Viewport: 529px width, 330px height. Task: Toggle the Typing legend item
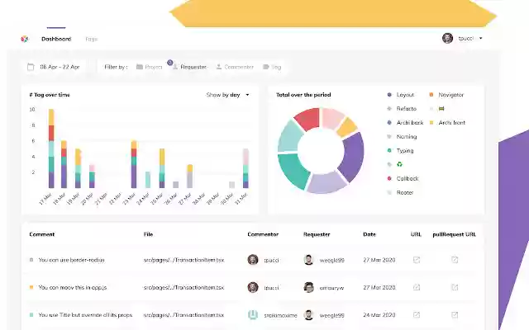(x=400, y=150)
